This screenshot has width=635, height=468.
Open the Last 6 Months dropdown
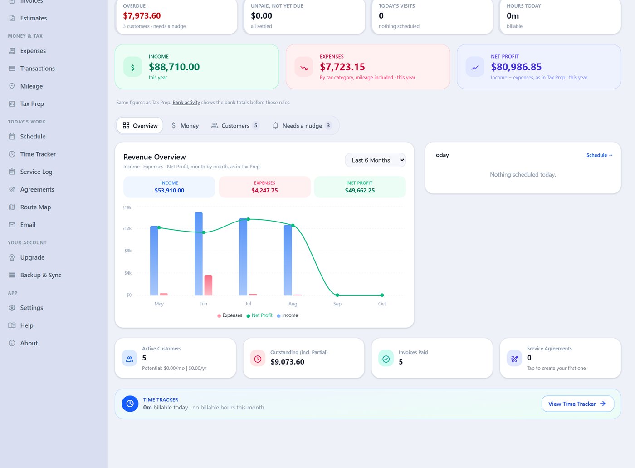tap(375, 160)
